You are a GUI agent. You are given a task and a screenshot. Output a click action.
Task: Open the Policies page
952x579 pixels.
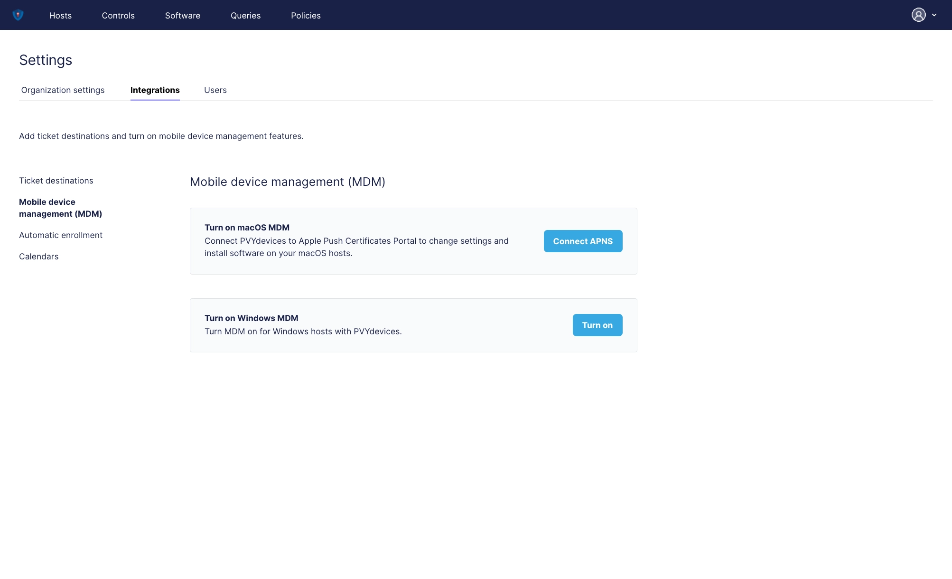(306, 16)
